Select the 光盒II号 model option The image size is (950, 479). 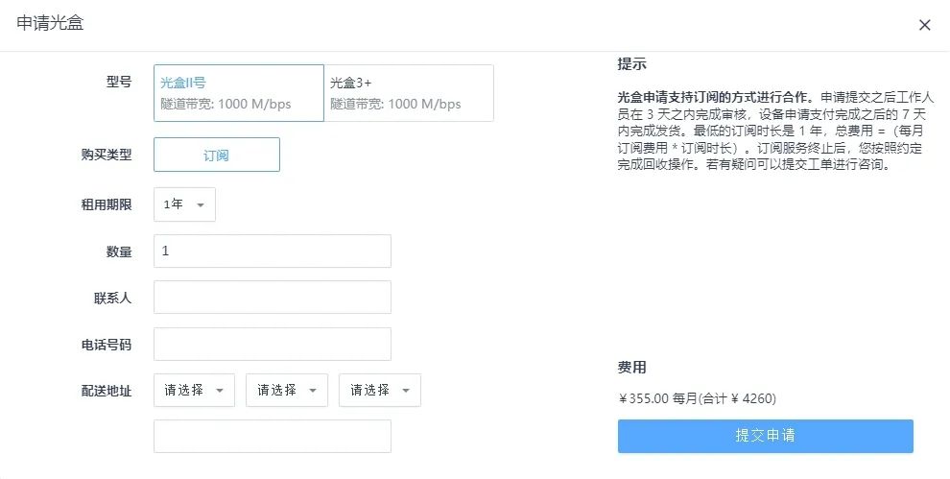pyautogui.click(x=239, y=93)
